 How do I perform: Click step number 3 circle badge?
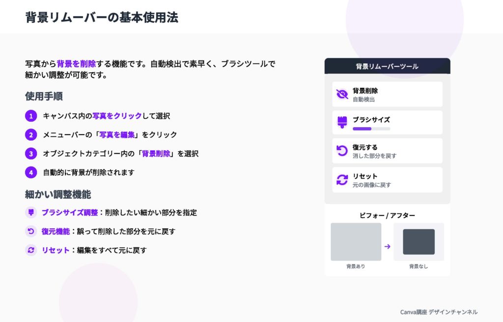coord(31,154)
